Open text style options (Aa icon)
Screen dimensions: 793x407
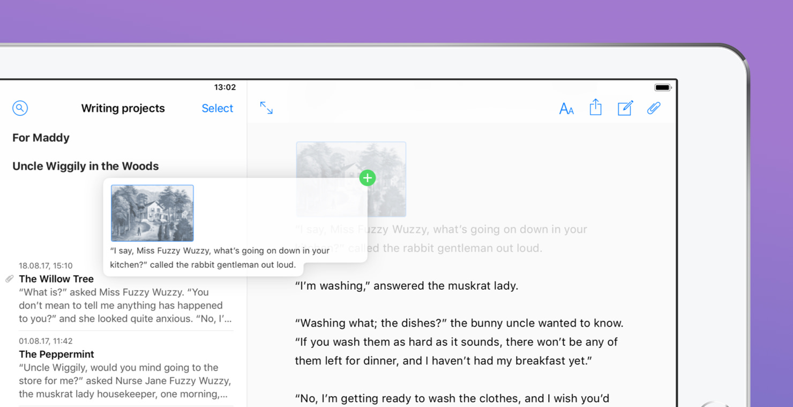(566, 109)
